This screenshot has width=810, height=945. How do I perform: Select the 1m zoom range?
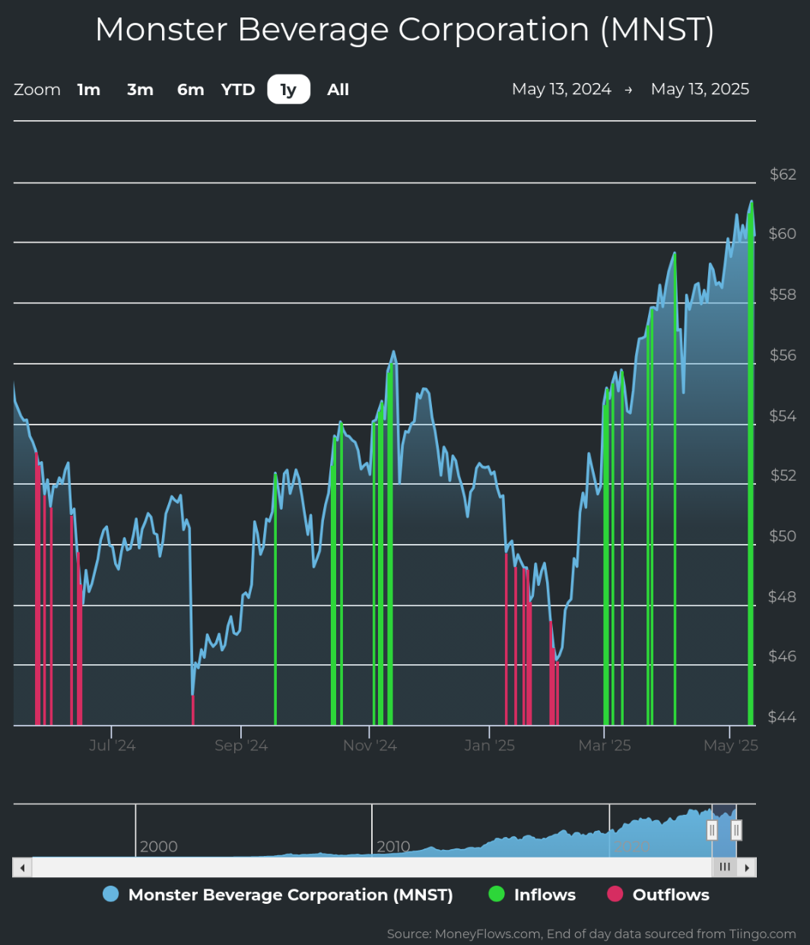(89, 90)
